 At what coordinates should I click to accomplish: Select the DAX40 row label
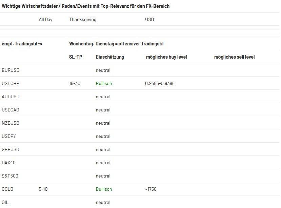pos(8,163)
